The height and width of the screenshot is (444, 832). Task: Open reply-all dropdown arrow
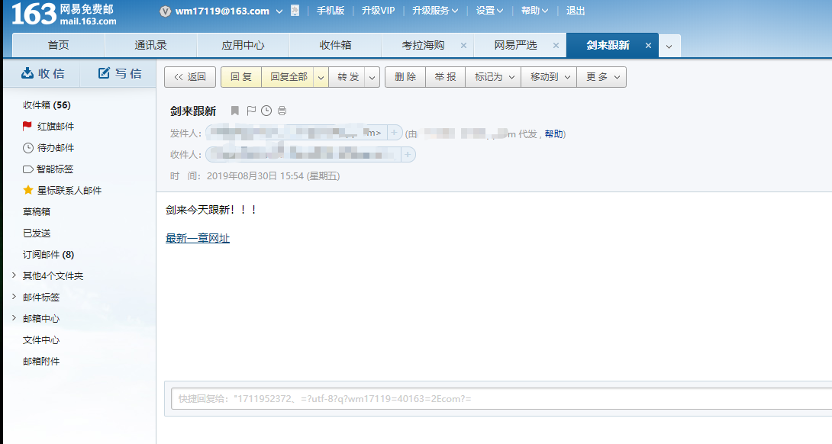321,78
